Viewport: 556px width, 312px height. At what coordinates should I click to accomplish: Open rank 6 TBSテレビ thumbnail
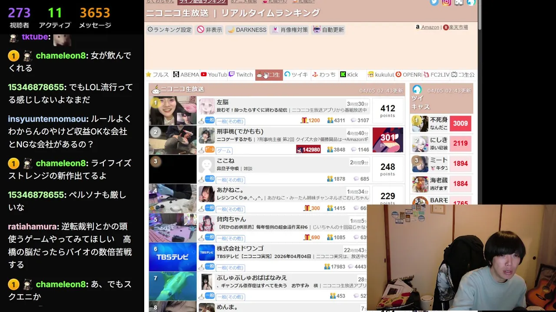click(173, 257)
